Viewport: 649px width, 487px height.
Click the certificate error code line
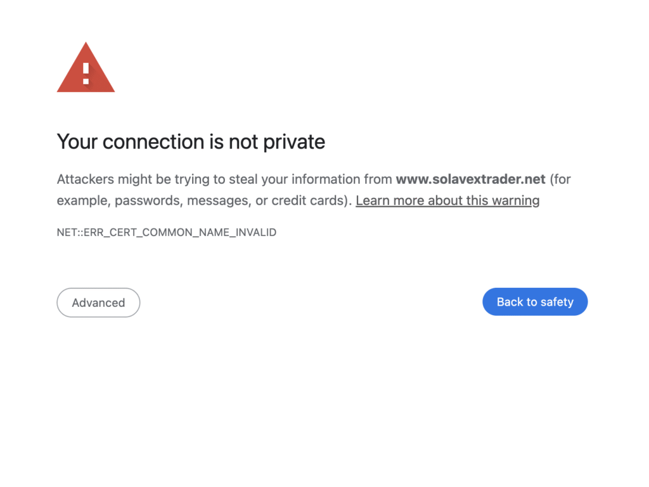pos(167,232)
